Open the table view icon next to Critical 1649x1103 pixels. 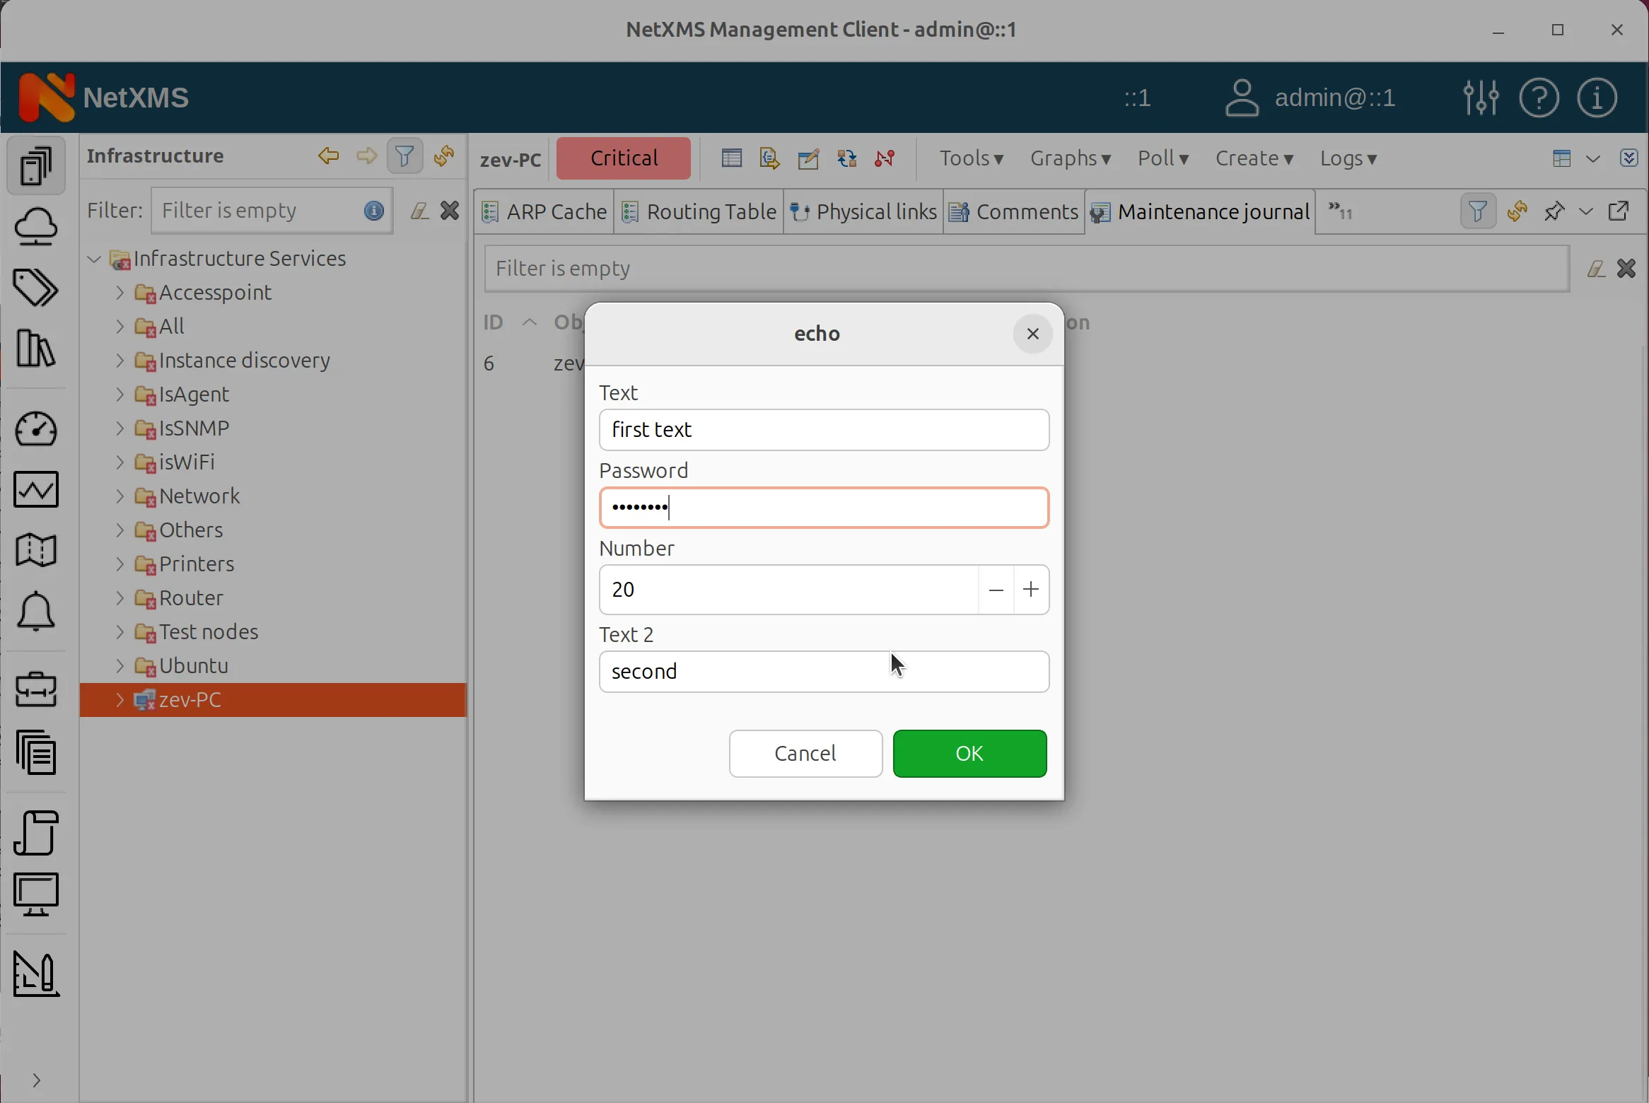coord(731,158)
